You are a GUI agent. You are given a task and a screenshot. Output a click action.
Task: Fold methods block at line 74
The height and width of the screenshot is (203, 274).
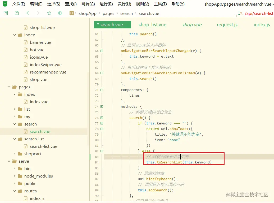coord(102,107)
